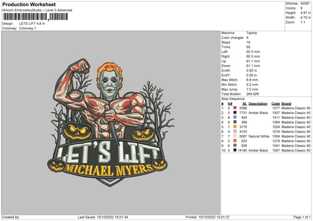Click the 'Brand' column header
Screen dimensions: 313x221
(286, 104)
